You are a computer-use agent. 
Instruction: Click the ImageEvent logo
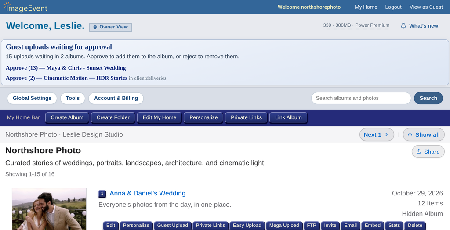point(25,7)
